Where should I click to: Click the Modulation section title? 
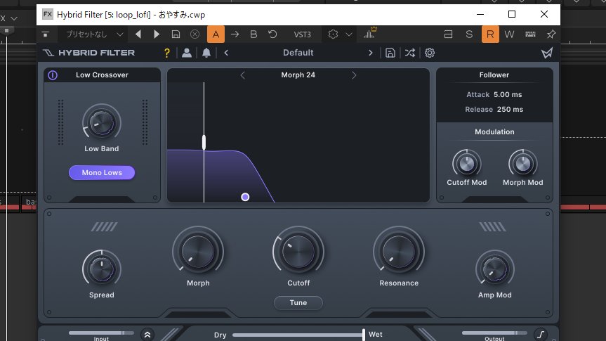coord(494,132)
